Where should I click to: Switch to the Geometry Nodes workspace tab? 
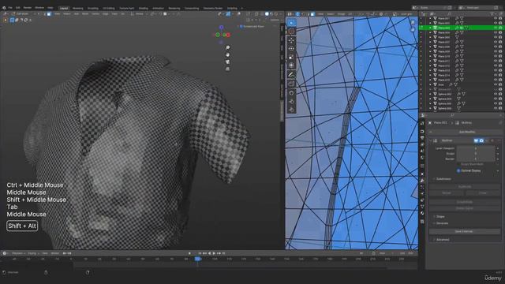(x=213, y=9)
